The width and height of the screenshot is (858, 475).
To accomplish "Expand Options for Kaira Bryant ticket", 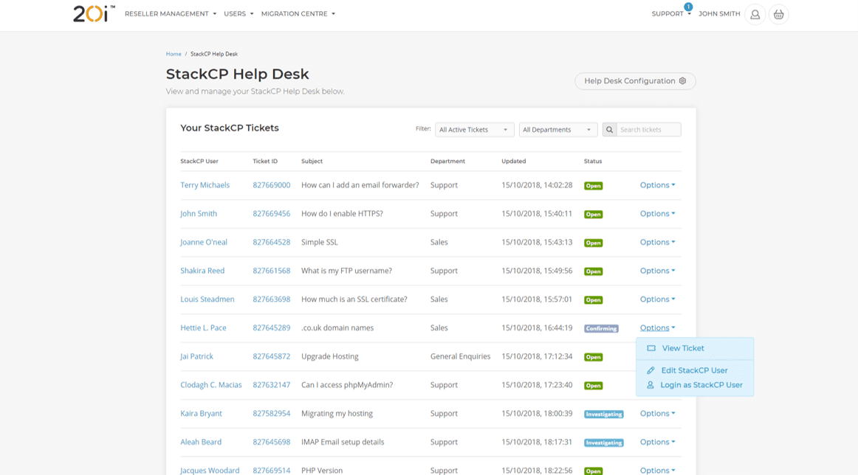I will (657, 413).
